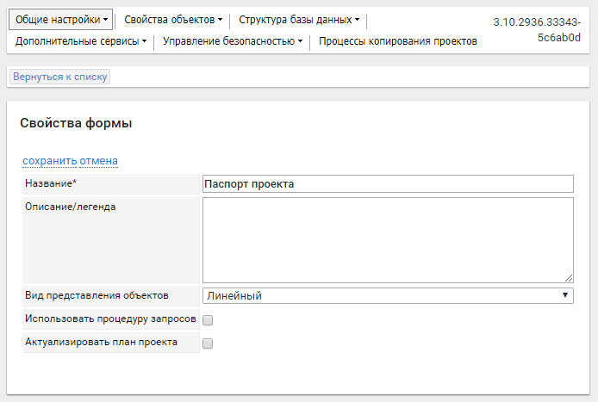The height and width of the screenshot is (402, 598).
Task: Grab the description text area resize handle
Action: click(x=569, y=278)
